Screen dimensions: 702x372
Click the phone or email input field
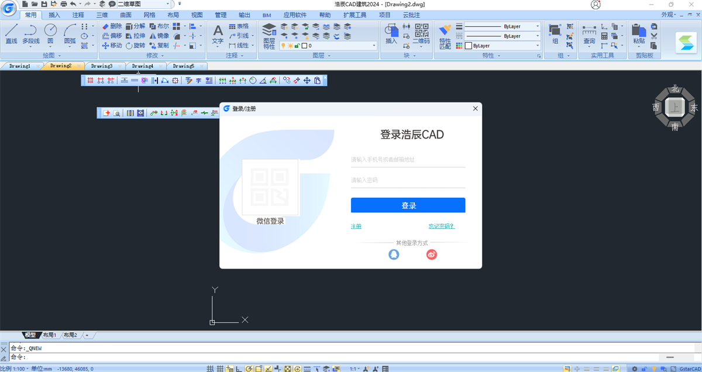[408, 160]
